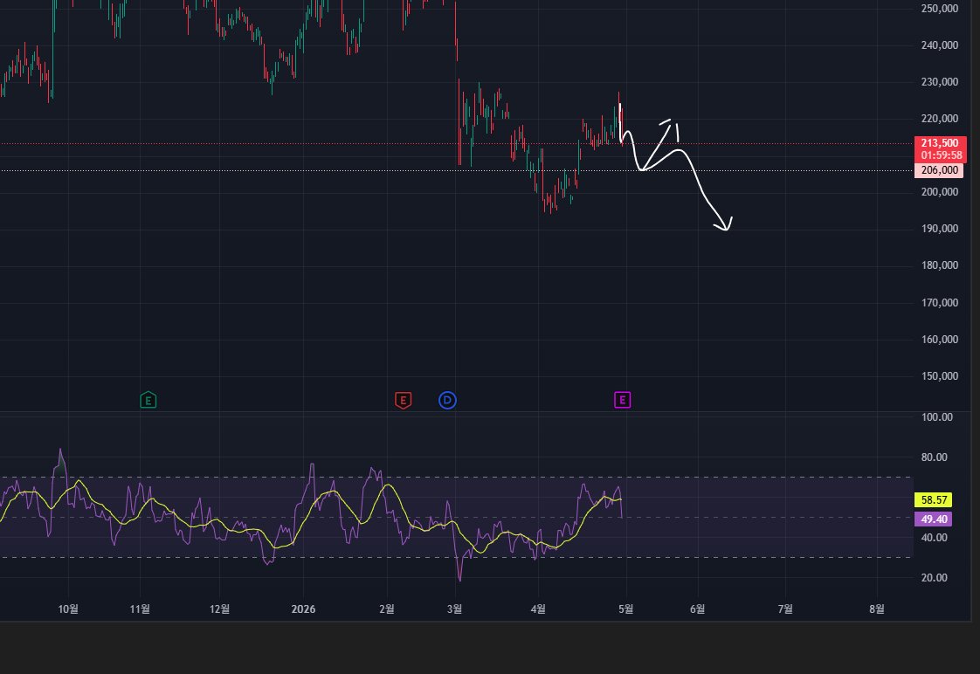Click the 200,000 price axis label
This screenshot has width=980, height=674.
939,192
